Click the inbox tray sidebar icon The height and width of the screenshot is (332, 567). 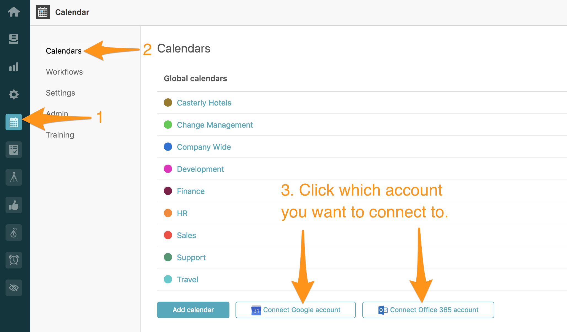pyautogui.click(x=14, y=39)
